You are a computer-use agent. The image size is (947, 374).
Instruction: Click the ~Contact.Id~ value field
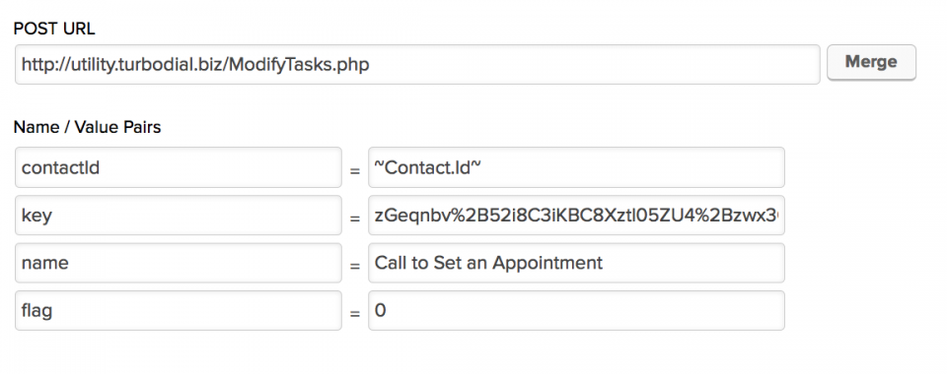click(x=576, y=167)
